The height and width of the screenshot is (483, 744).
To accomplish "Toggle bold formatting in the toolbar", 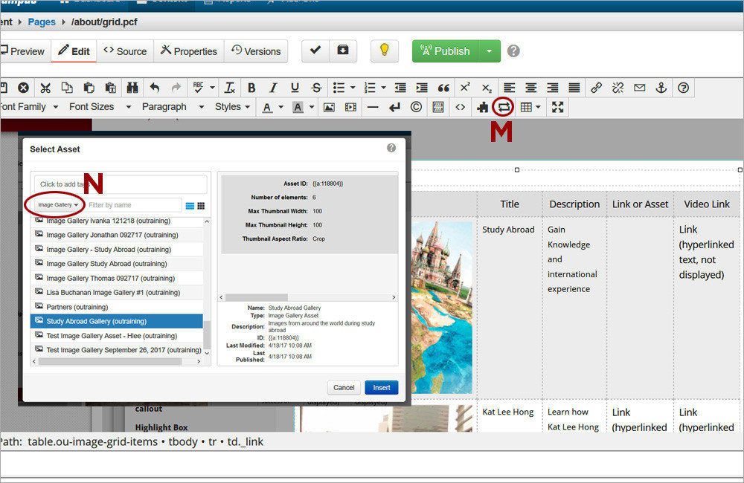I will [251, 88].
